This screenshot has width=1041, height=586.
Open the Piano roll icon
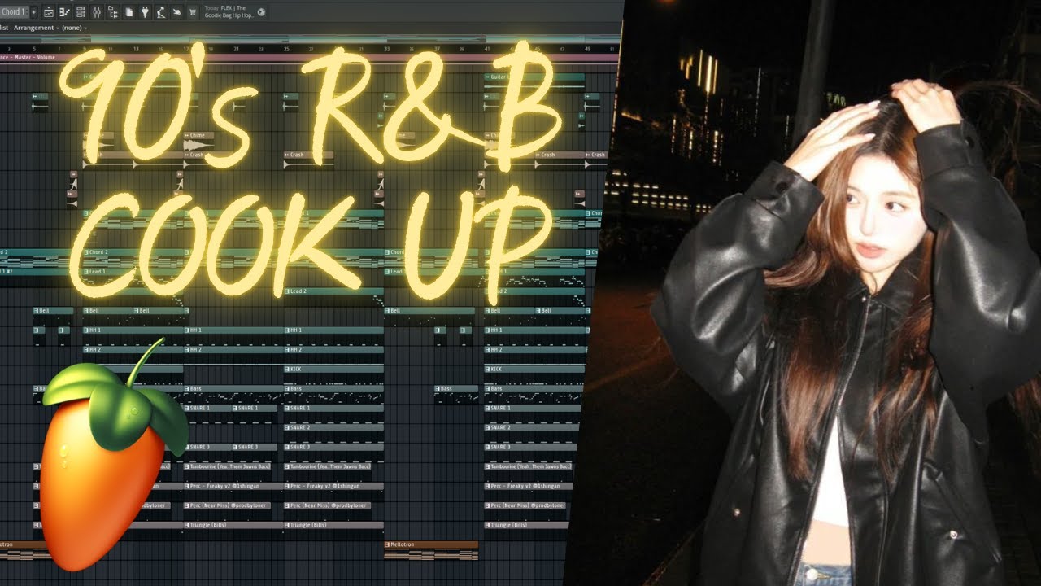[64, 12]
